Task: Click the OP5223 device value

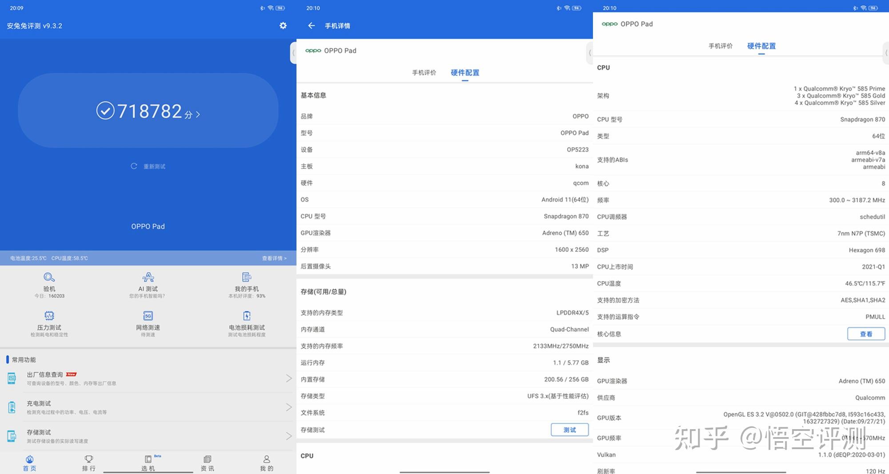Action: click(x=578, y=150)
